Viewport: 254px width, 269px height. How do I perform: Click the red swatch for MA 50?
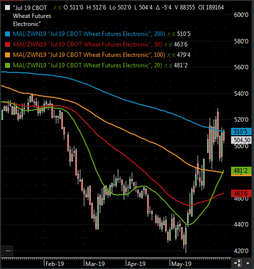click(7, 44)
